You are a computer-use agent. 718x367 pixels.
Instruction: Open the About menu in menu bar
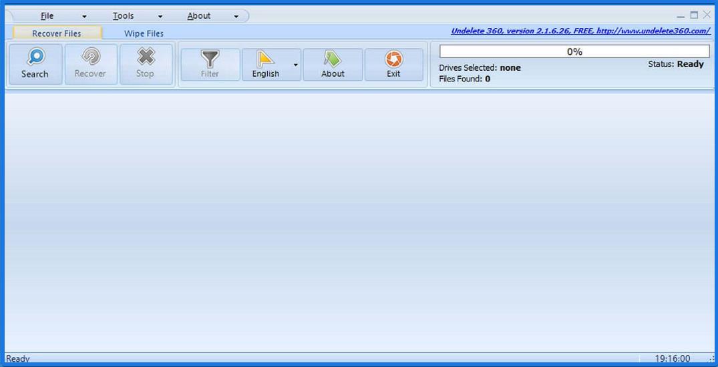tap(199, 16)
